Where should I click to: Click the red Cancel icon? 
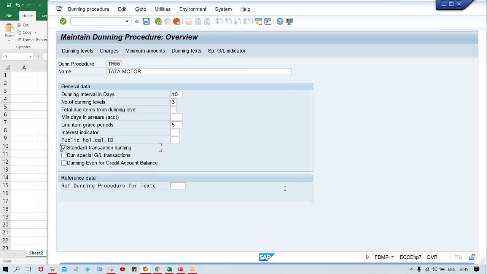[177, 21]
